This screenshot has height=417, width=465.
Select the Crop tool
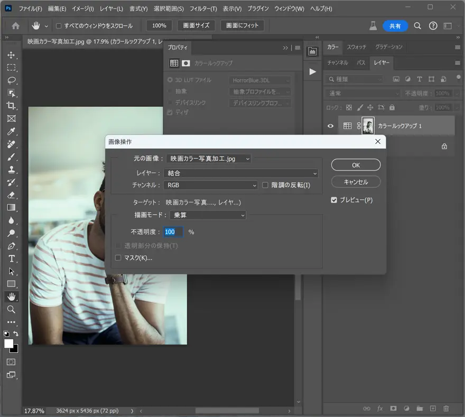coord(11,106)
